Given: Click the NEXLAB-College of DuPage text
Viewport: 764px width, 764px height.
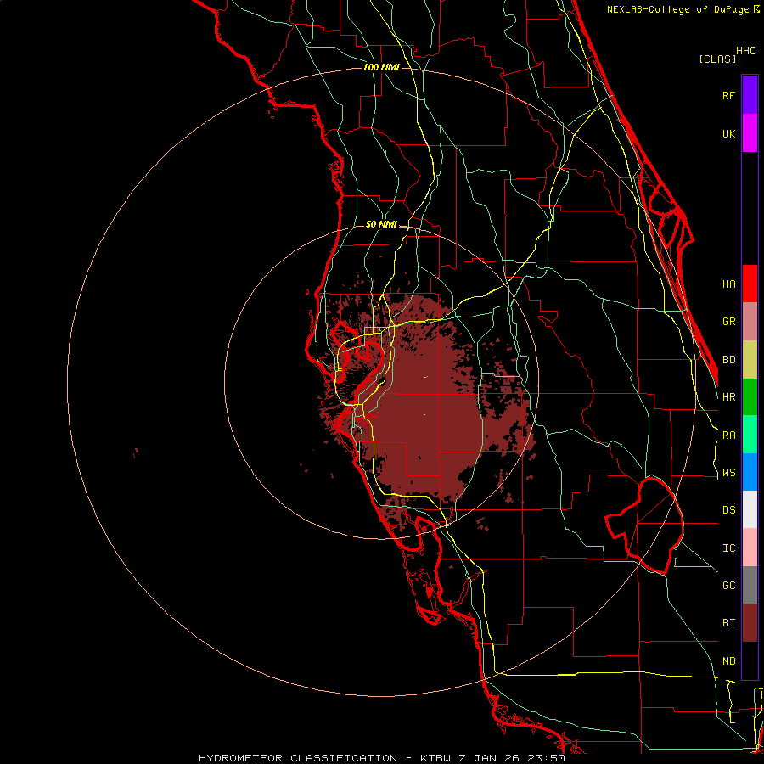Looking at the screenshot, I should pyautogui.click(x=677, y=9).
